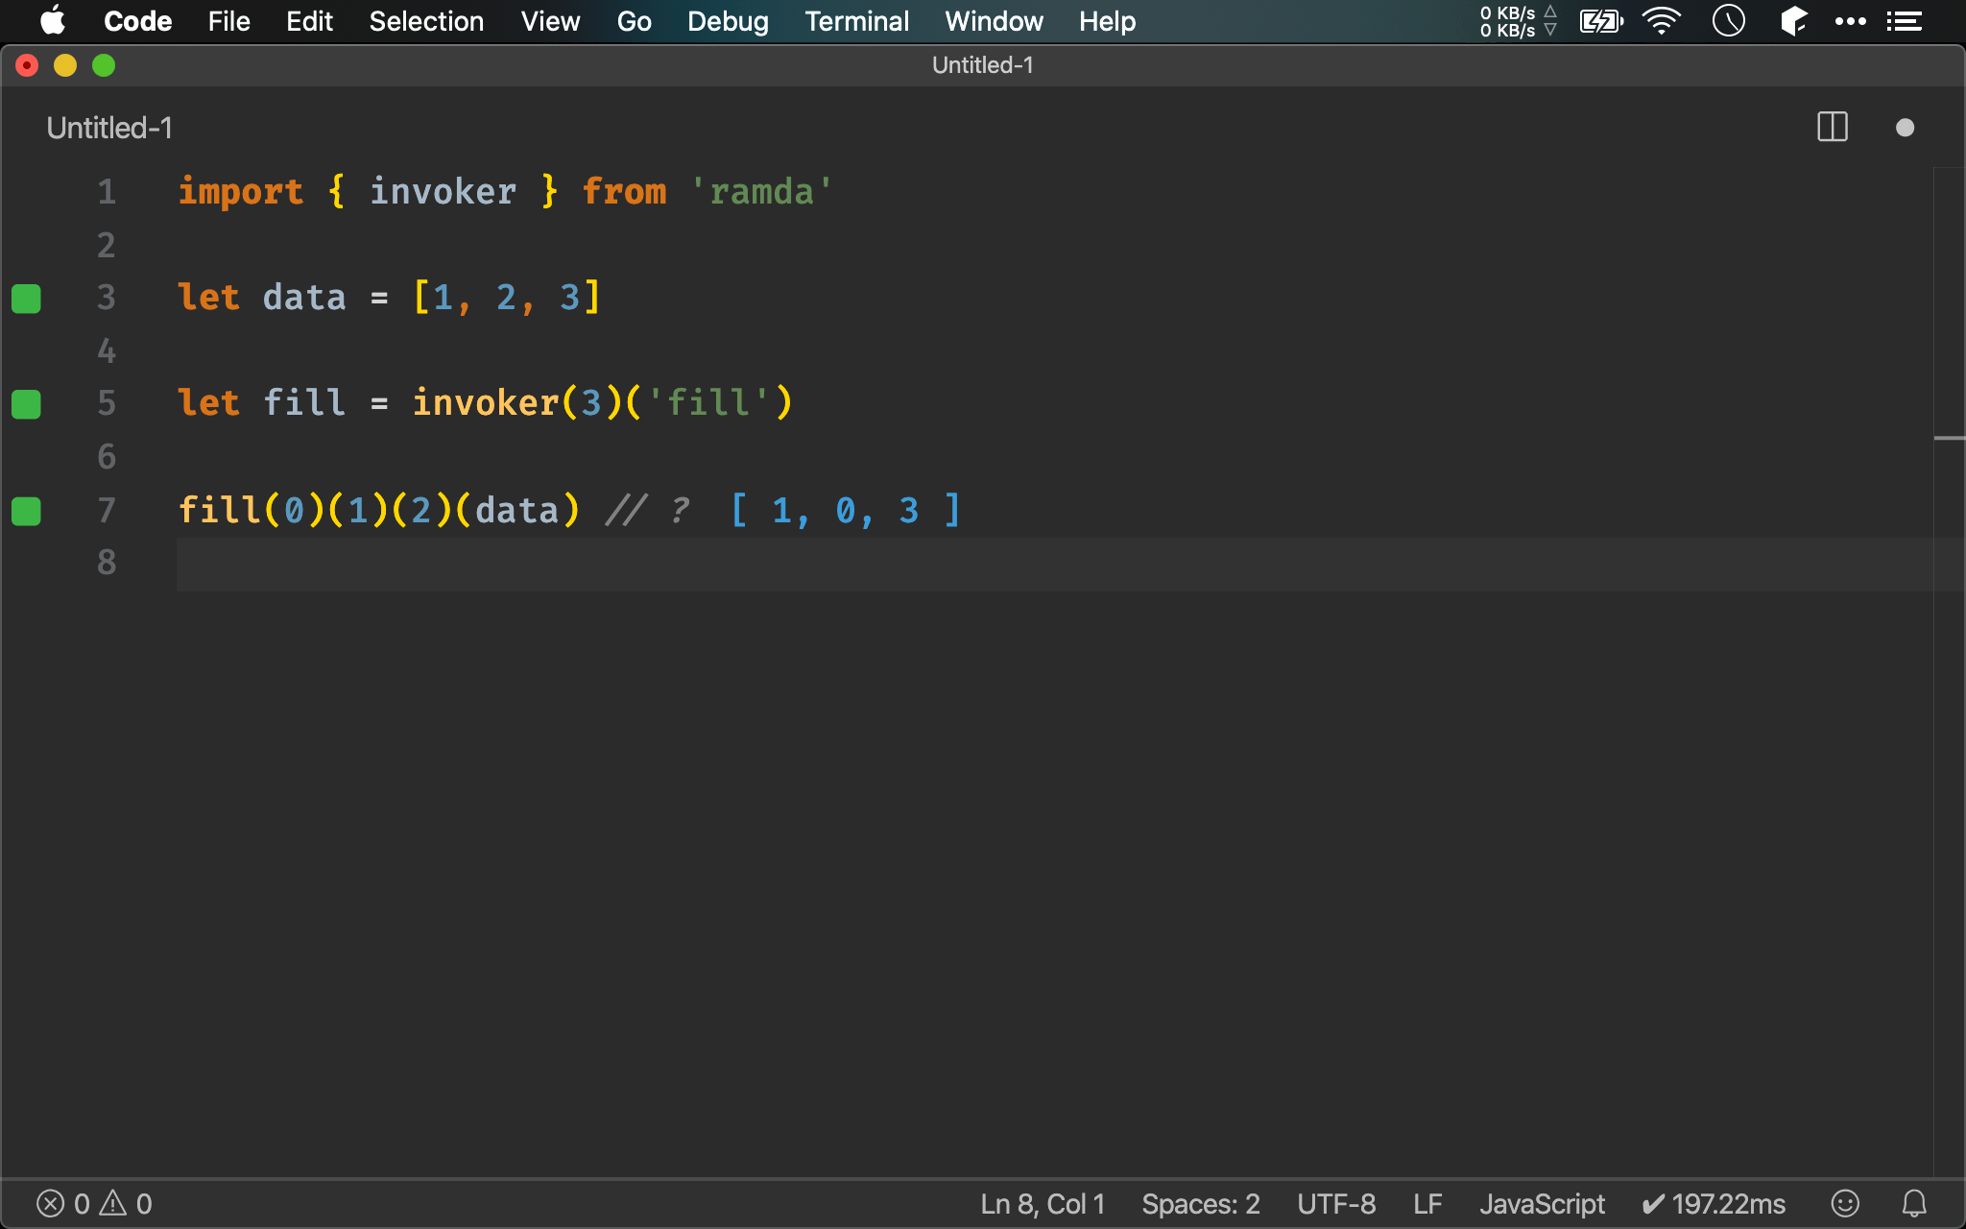Open the Terminal menu
Image resolution: width=1966 pixels, height=1229 pixels.
pyautogui.click(x=856, y=21)
